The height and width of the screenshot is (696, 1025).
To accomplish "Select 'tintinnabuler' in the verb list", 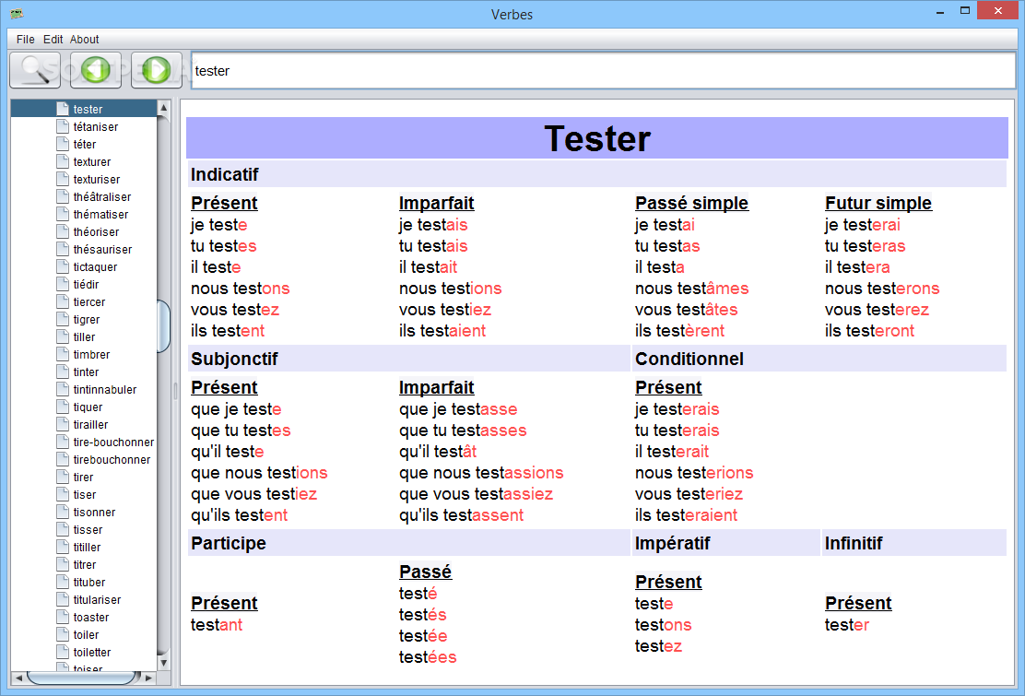I will pyautogui.click(x=104, y=390).
